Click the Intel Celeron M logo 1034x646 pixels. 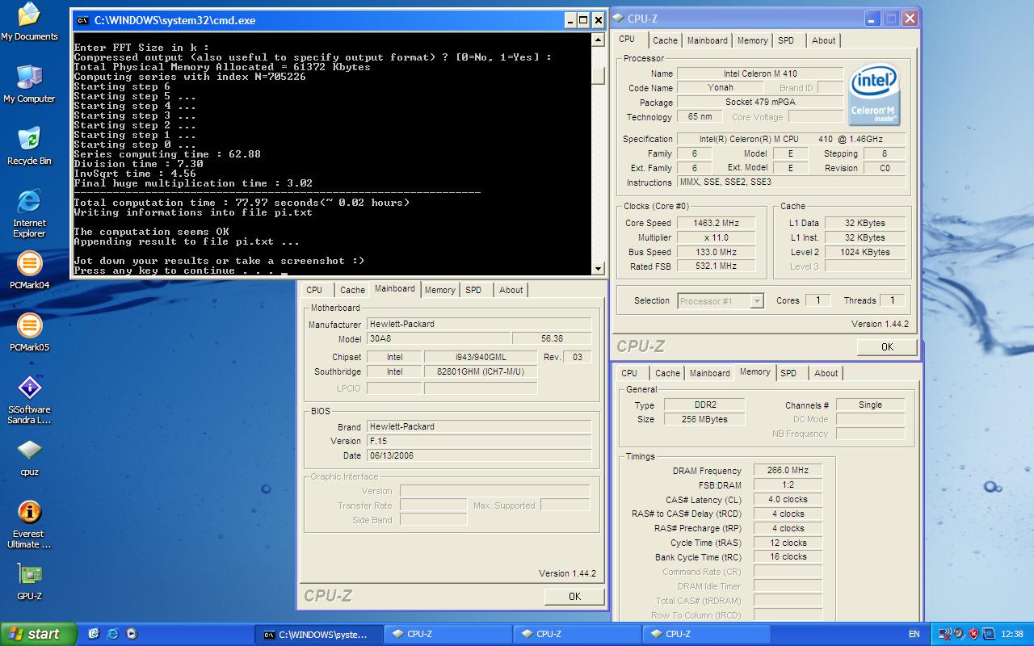(875, 95)
